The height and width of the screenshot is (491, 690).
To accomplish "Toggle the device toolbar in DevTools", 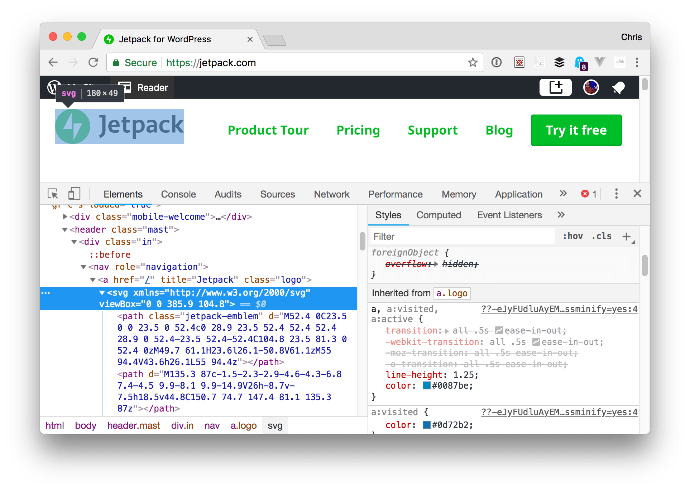I will (74, 193).
